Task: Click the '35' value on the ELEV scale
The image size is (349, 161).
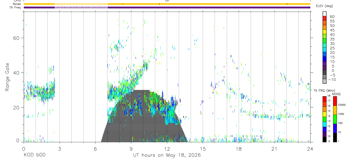Action: tap(332, 39)
